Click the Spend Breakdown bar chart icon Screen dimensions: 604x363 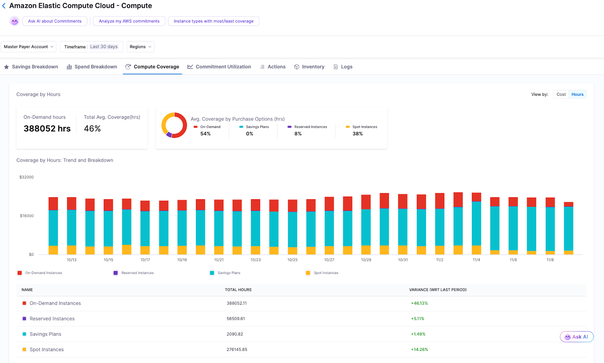69,67
